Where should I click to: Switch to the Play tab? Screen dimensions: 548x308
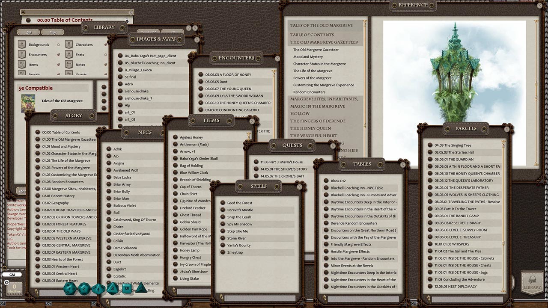53,33
